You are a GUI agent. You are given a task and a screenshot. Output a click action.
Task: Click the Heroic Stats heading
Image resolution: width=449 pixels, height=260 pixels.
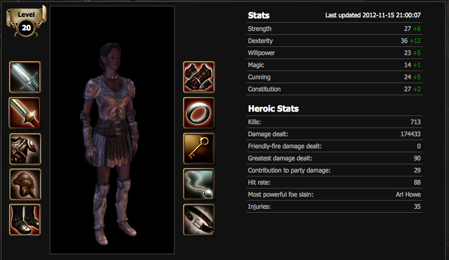[273, 109]
